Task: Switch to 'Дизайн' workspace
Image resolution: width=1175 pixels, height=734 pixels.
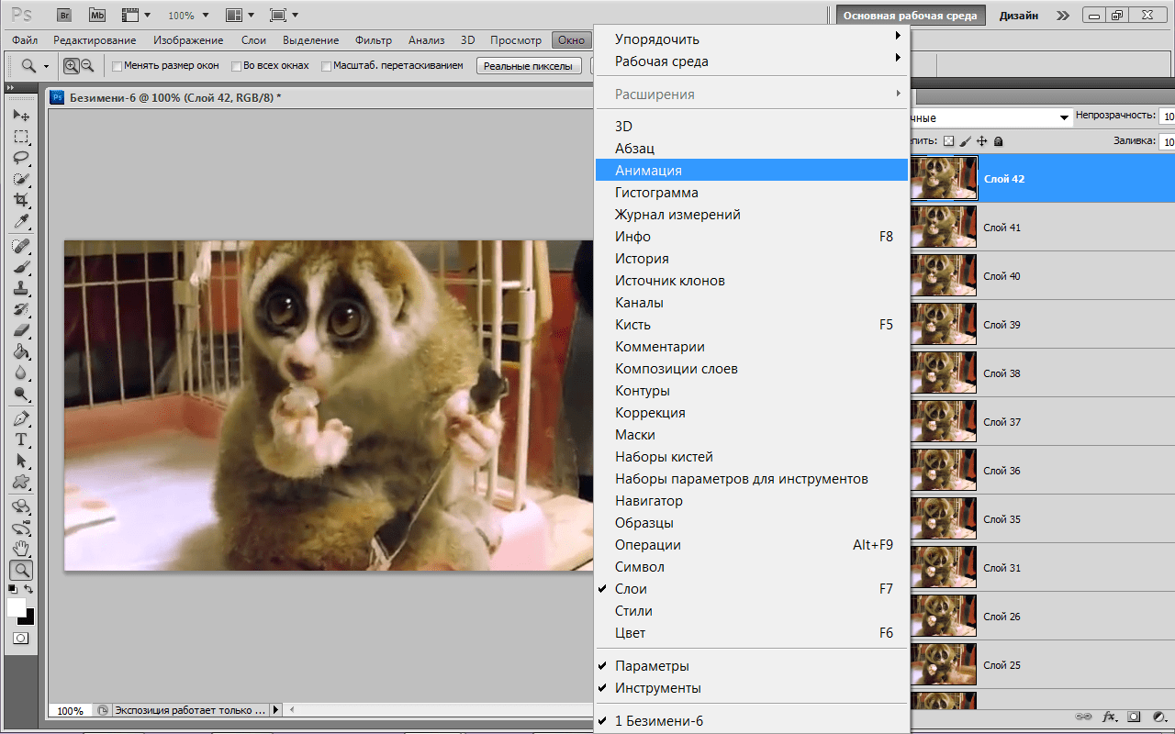Action: (1019, 16)
